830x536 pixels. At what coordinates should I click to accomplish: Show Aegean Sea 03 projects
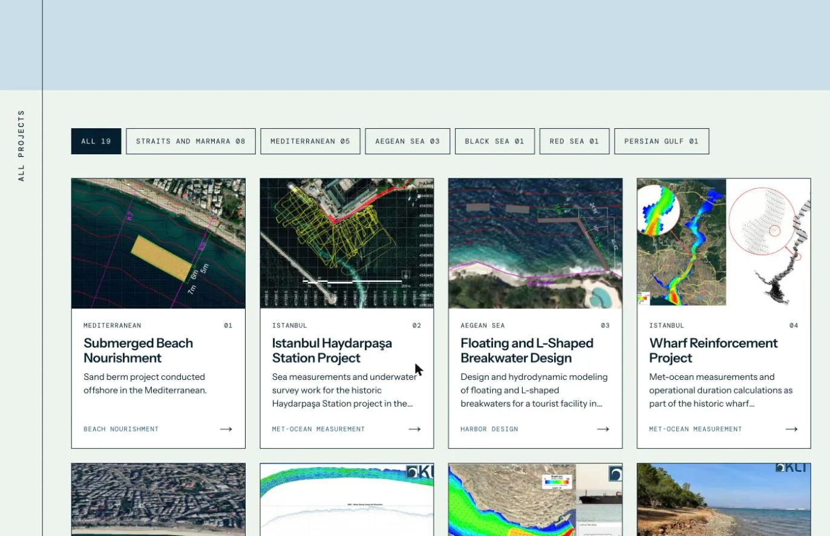(408, 141)
